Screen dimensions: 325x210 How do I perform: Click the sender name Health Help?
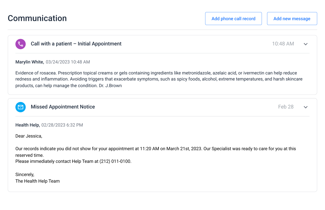coord(27,125)
